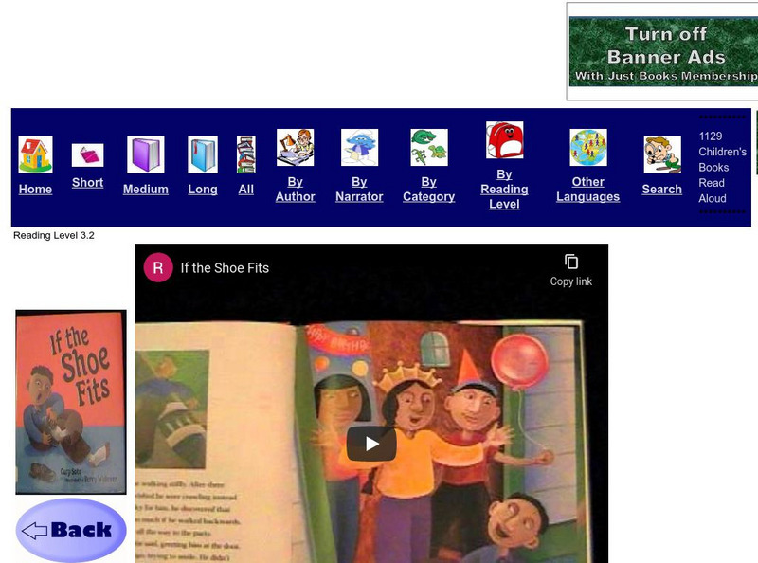This screenshot has height=563, width=758.
Task: Click the By Reading Level backpack icon
Action: point(505,140)
